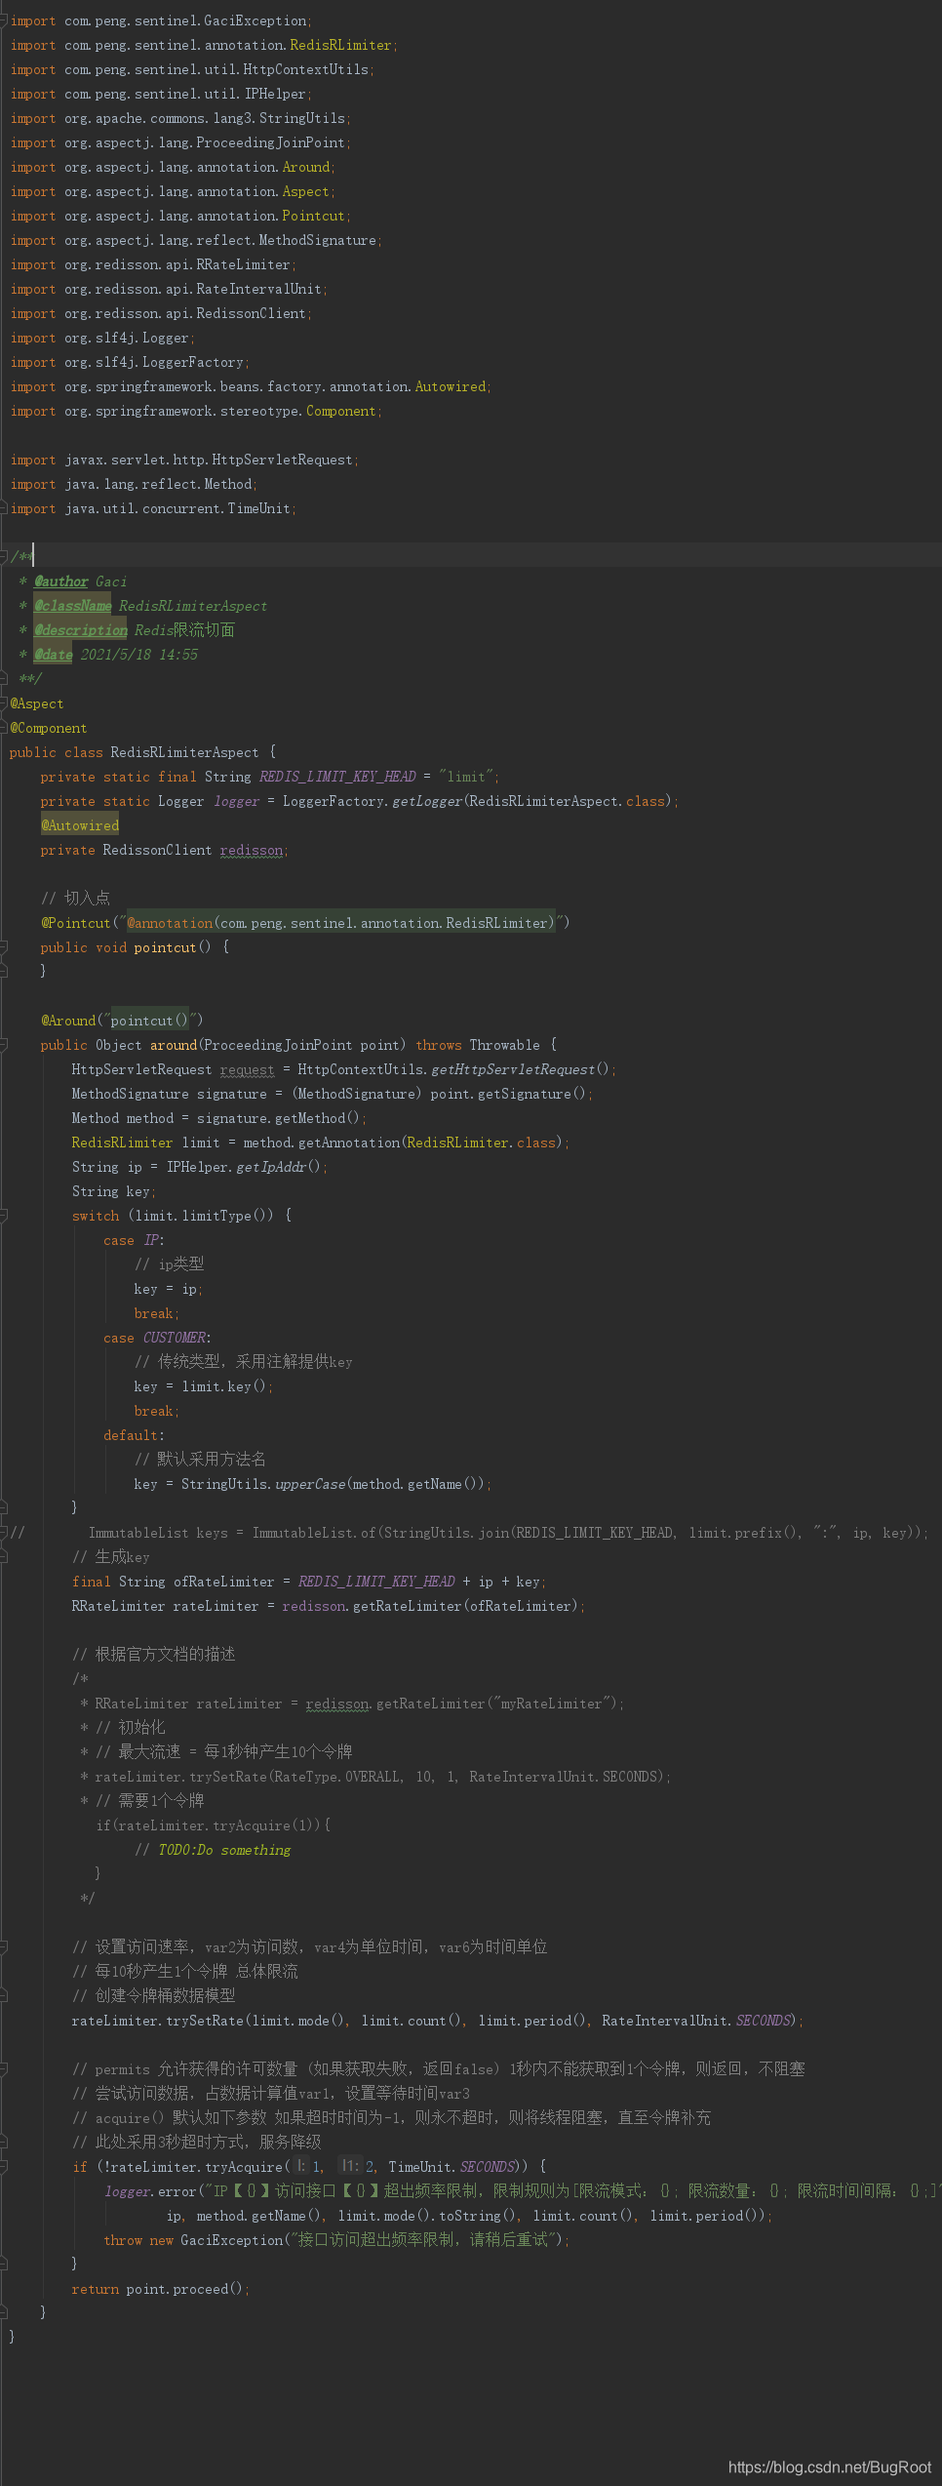This screenshot has width=942, height=2486.
Task: Click 'tryAcquire' in the if condition
Action: [244, 2166]
